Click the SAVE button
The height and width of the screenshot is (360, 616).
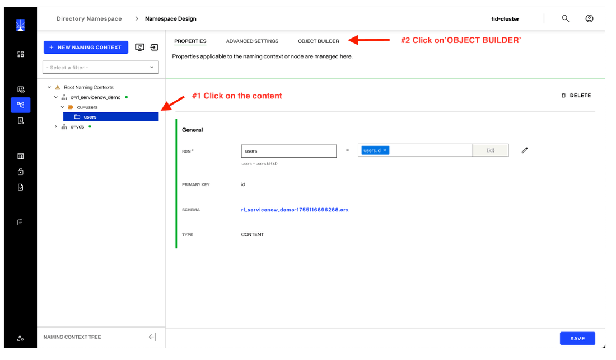pos(577,338)
